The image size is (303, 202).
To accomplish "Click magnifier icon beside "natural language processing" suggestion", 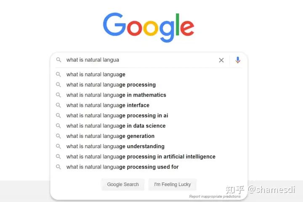I will click(x=59, y=85).
